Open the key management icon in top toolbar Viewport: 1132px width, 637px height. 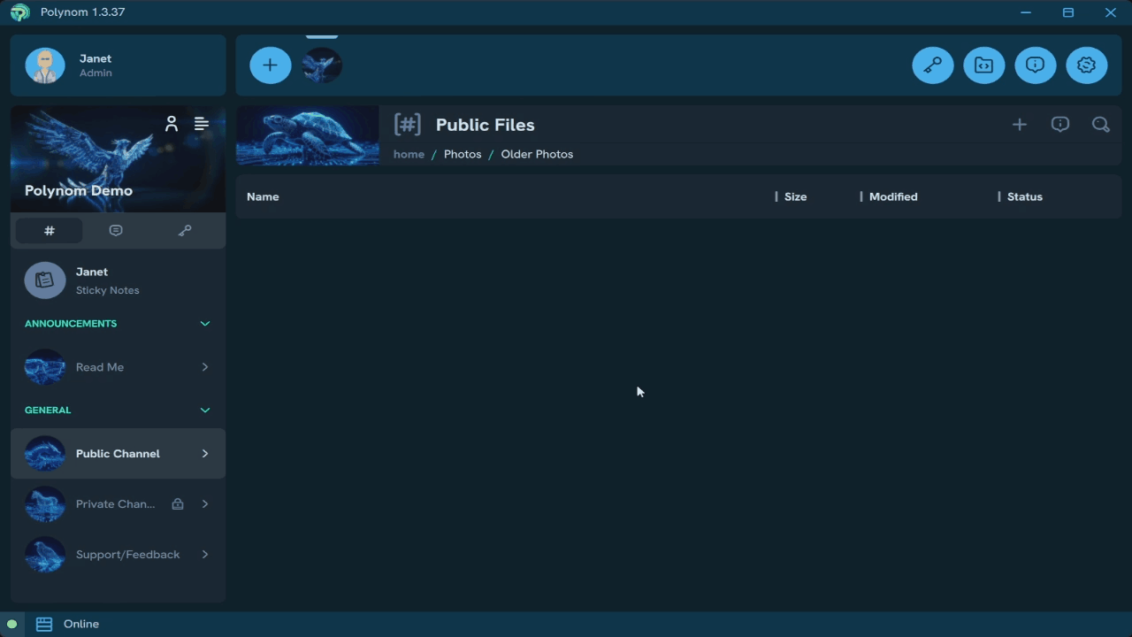[x=933, y=65]
